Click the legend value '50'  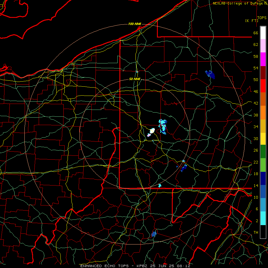256,80
